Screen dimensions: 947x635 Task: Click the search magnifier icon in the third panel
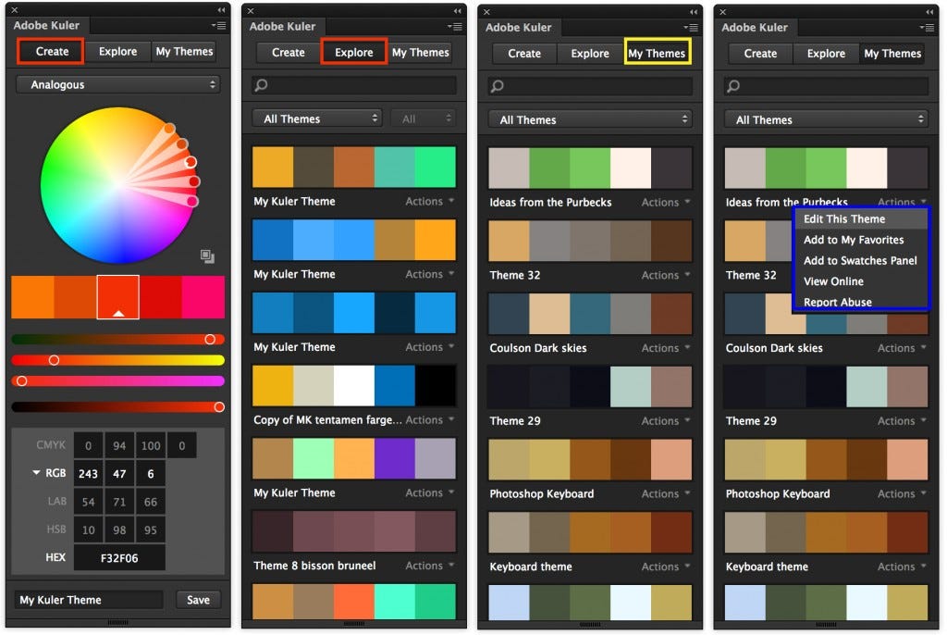pyautogui.click(x=497, y=86)
